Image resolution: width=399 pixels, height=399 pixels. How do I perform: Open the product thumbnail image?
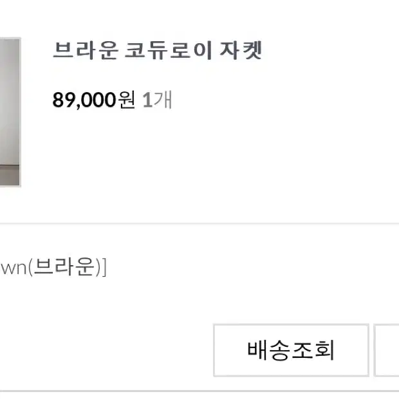10,112
